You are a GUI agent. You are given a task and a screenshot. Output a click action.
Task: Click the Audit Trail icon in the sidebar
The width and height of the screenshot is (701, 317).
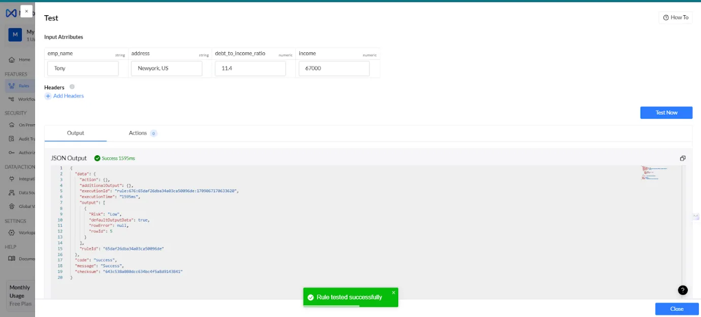click(12, 138)
